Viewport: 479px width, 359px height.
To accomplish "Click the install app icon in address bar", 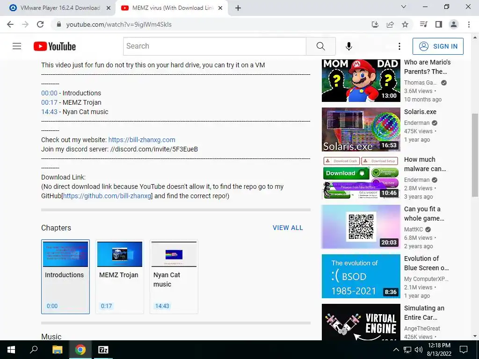I will pos(375,24).
